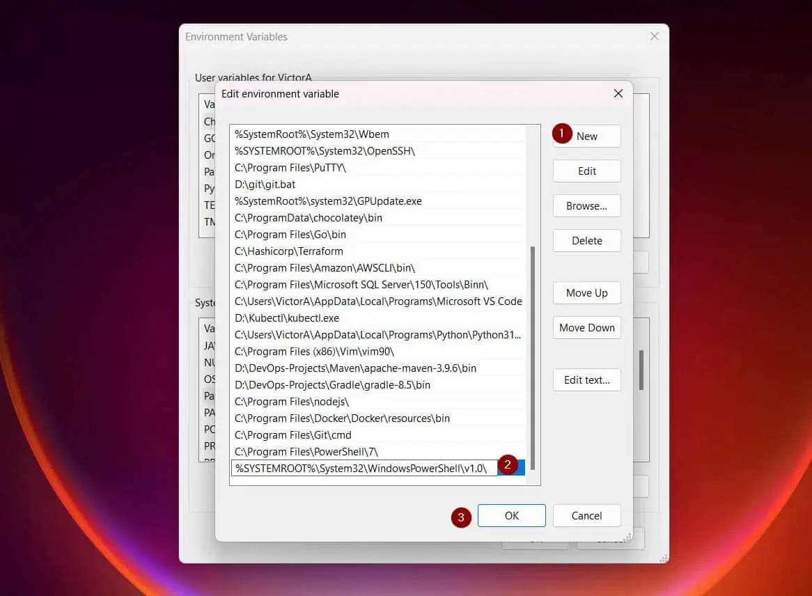This screenshot has width=812, height=596.
Task: Confirm with the OK button
Action: click(x=512, y=515)
